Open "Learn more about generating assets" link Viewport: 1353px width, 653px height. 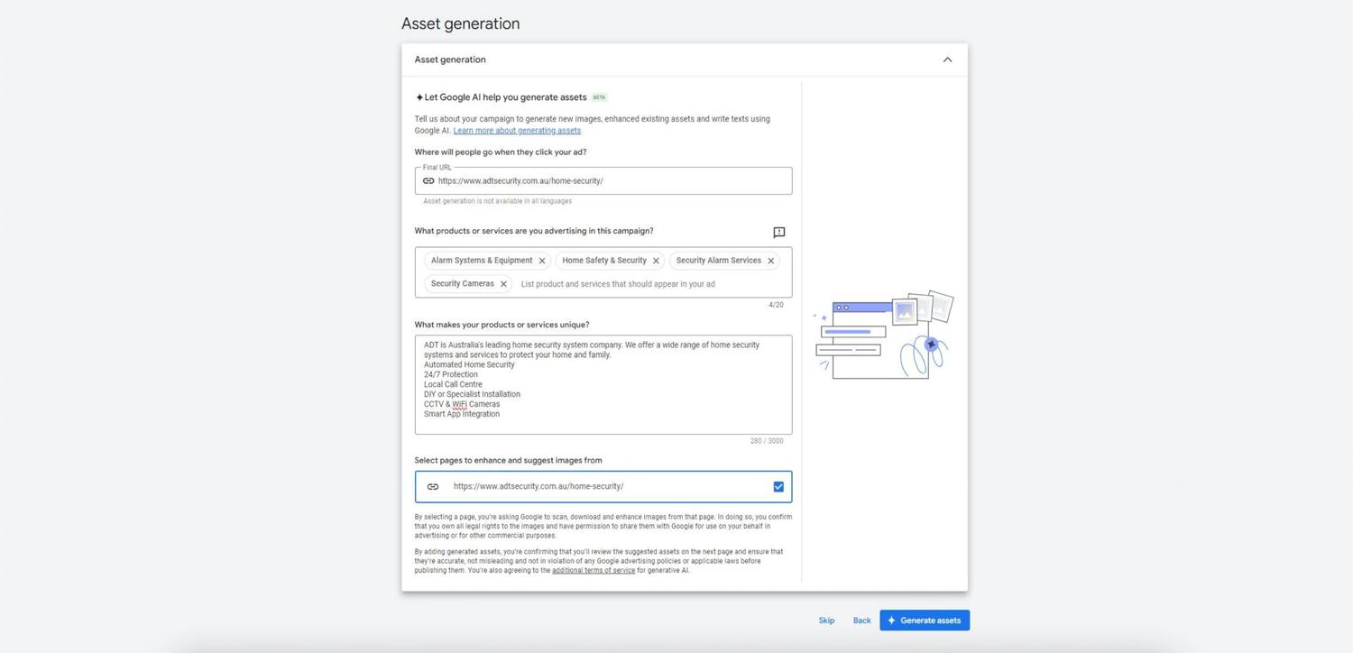point(517,130)
